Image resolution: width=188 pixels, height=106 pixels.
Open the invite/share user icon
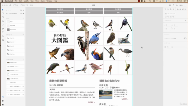170,5
